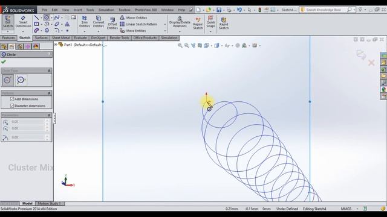Screen dimensions: 387x217
Task: Open the PhotoView 360 menu
Action: [146, 10]
